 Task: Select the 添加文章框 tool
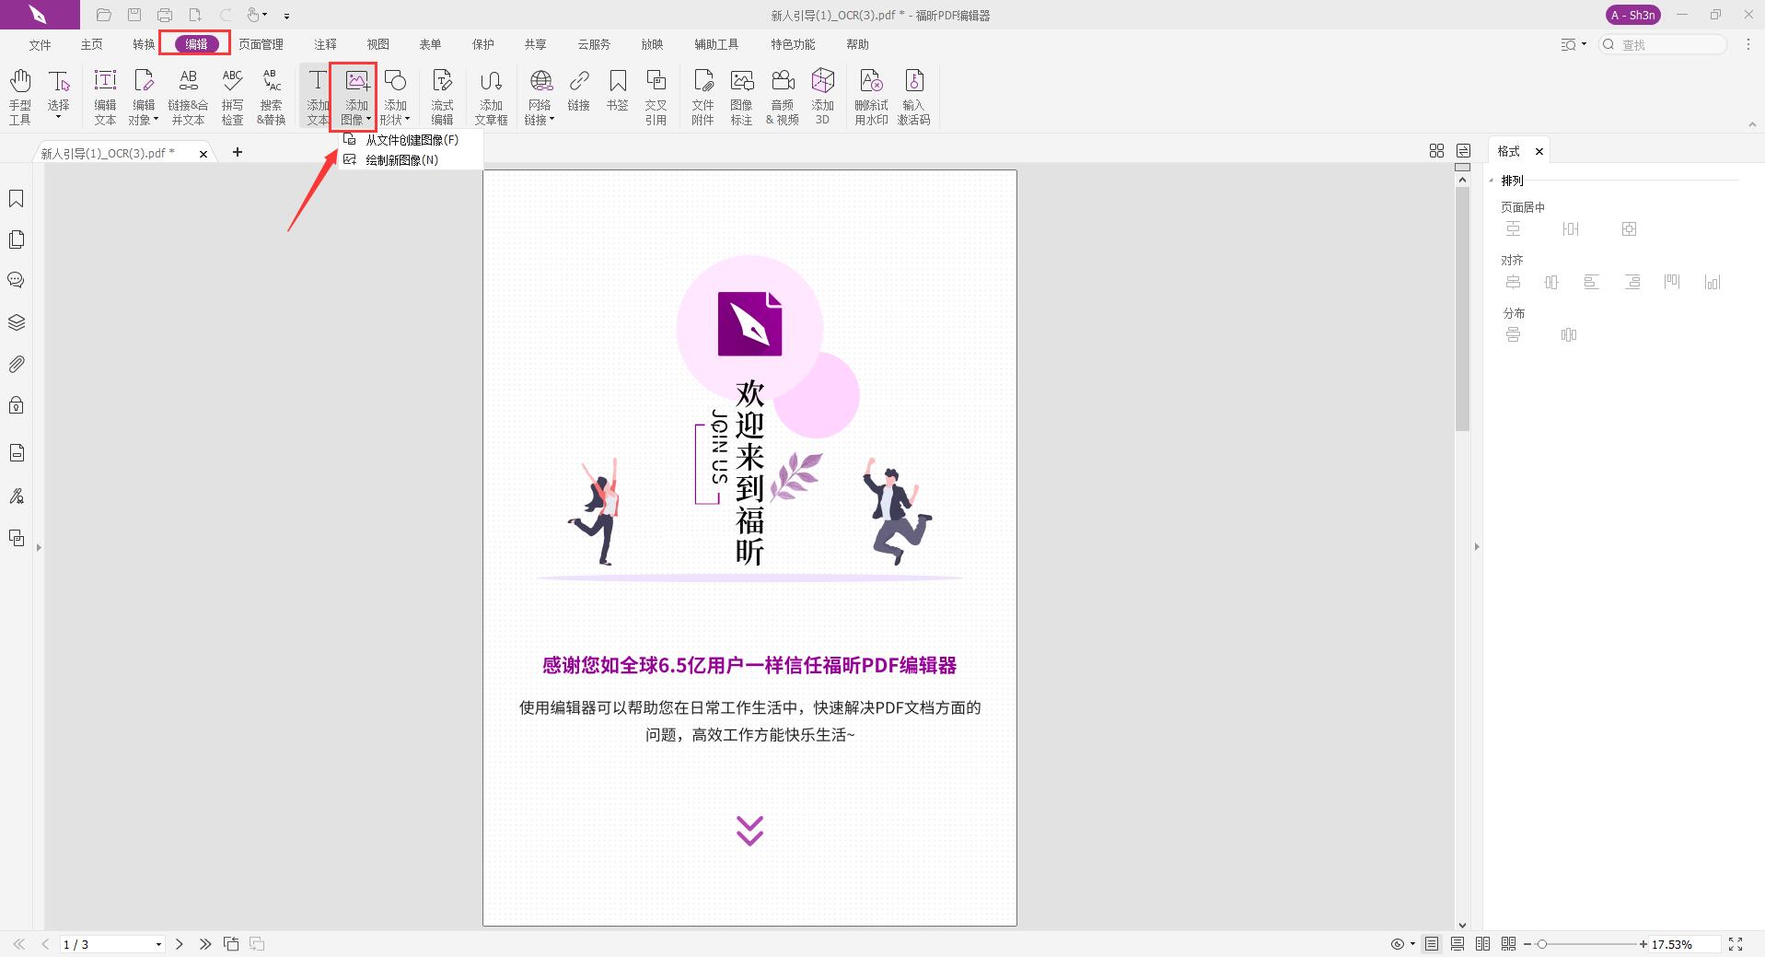click(491, 95)
